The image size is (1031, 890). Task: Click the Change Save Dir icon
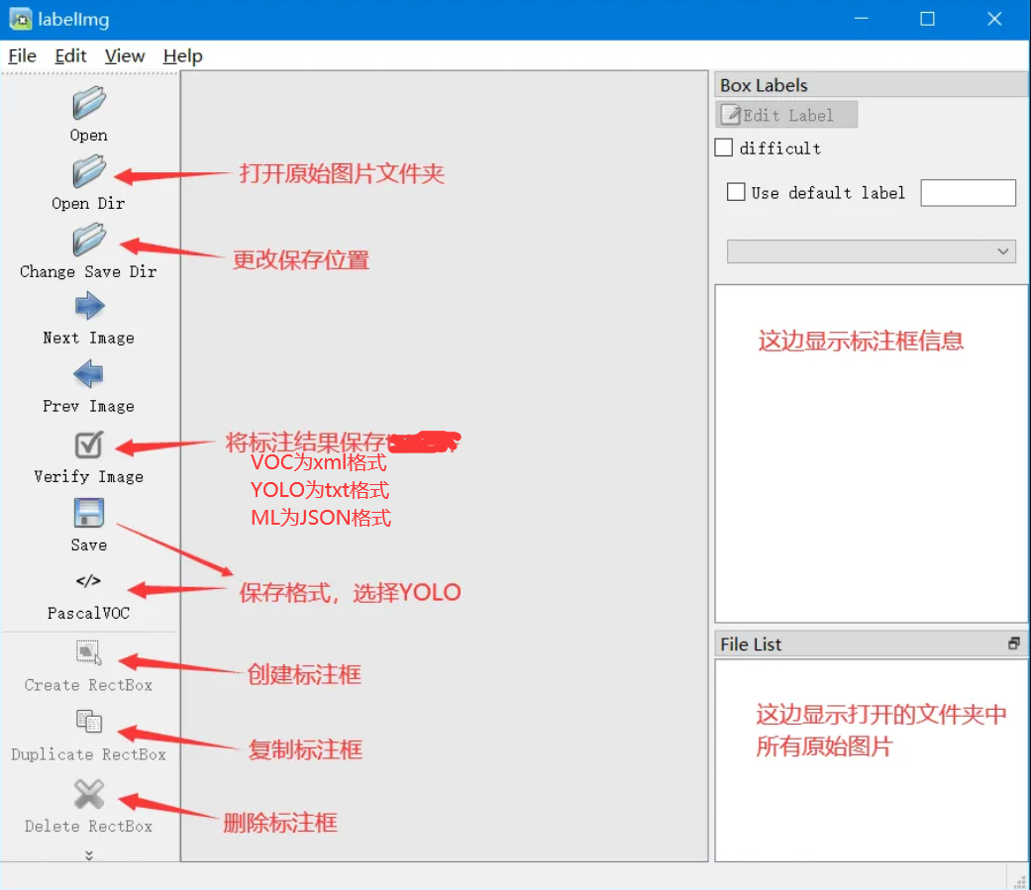pyautogui.click(x=89, y=240)
